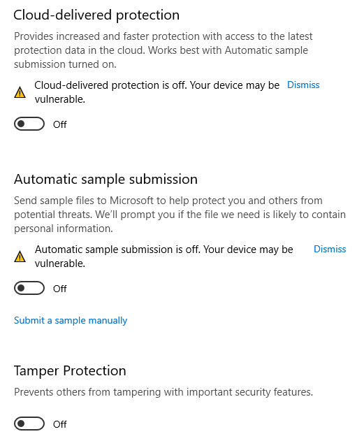Enable the Cloud-delivered protection switch
This screenshot has height=441, width=357.
click(29, 124)
